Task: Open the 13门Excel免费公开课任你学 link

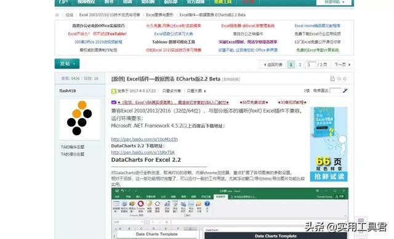Action: pyautogui.click(x=318, y=42)
